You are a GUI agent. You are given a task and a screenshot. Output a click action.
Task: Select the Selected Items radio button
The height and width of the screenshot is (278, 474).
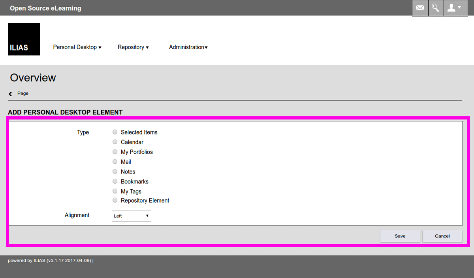(x=115, y=132)
